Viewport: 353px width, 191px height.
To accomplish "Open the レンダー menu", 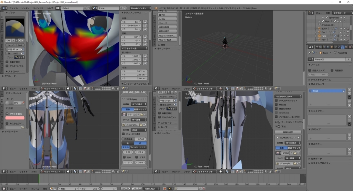I will (x=25, y=8).
